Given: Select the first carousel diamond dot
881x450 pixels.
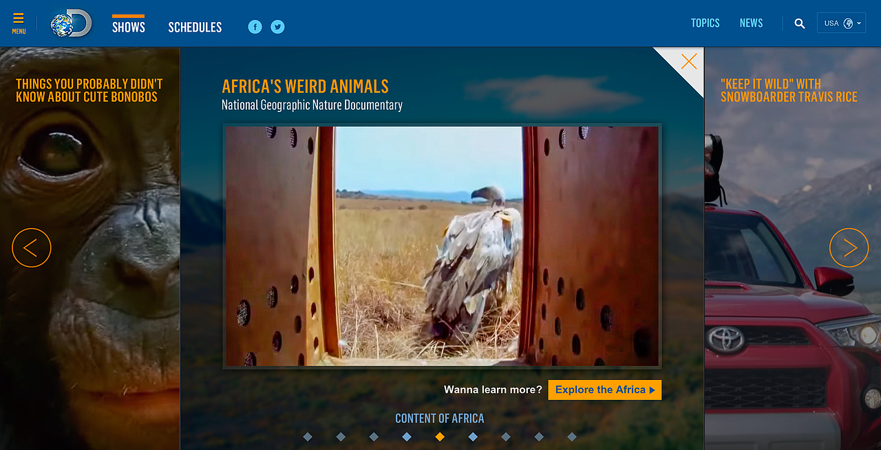Looking at the screenshot, I should (308, 436).
